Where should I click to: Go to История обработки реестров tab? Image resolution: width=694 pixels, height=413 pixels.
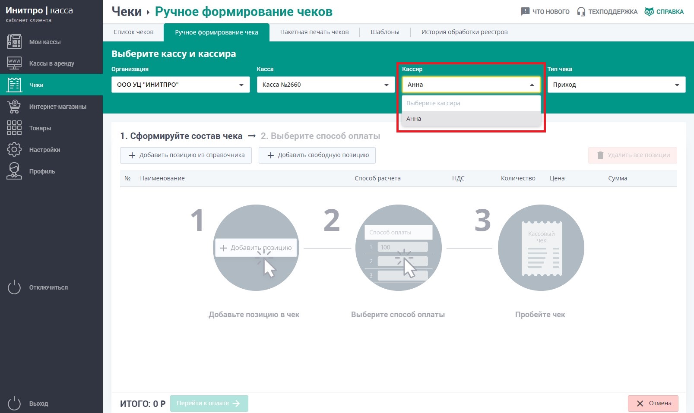point(464,32)
